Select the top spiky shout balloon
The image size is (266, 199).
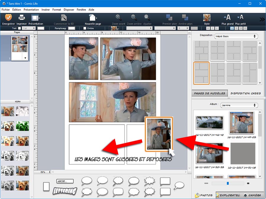click(x=150, y=181)
